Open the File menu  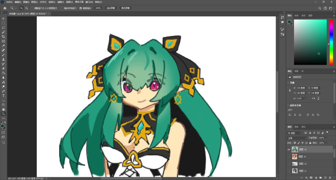tap(9, 2)
